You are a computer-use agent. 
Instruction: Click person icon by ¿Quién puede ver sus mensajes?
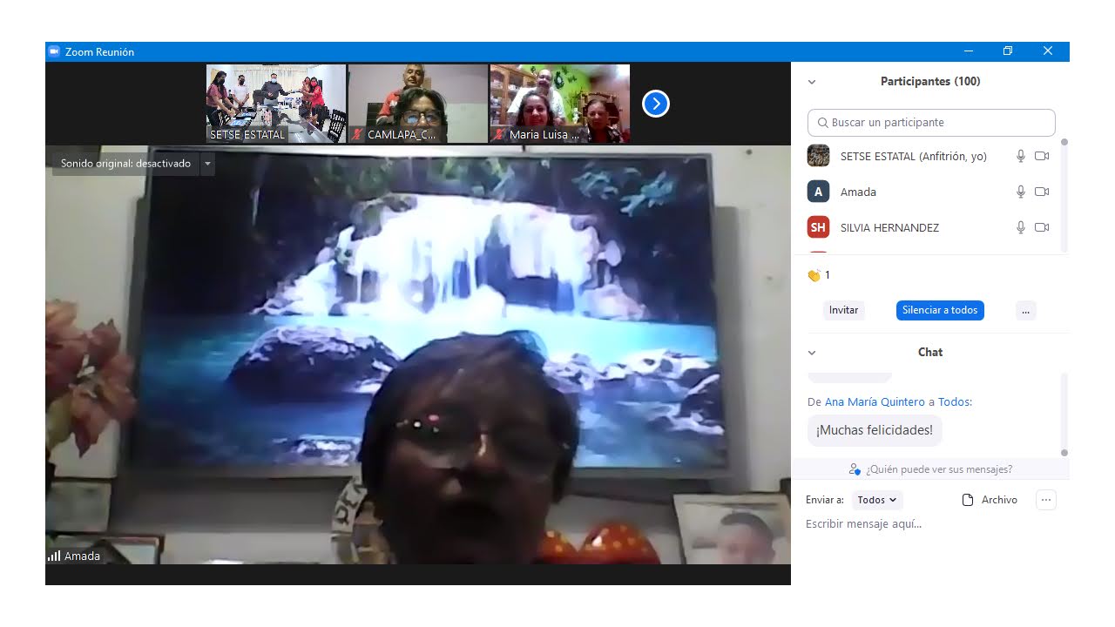[x=855, y=469]
